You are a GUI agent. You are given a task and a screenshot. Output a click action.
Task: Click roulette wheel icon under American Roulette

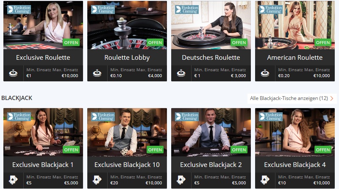pyautogui.click(x=265, y=73)
